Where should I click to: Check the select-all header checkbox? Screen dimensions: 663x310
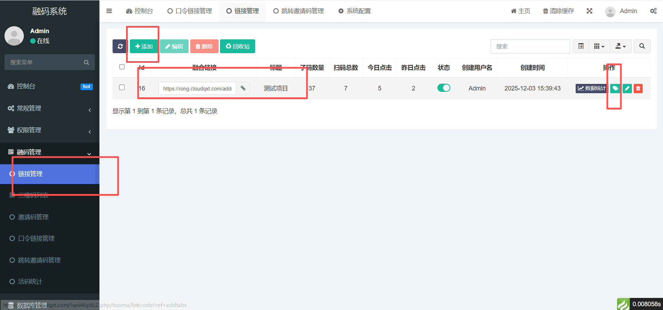[x=122, y=67]
